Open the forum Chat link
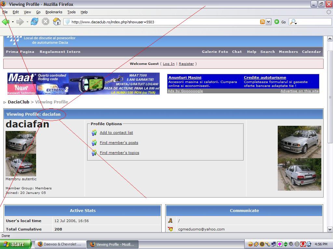This screenshot has width=333, height=249. coord(237,52)
